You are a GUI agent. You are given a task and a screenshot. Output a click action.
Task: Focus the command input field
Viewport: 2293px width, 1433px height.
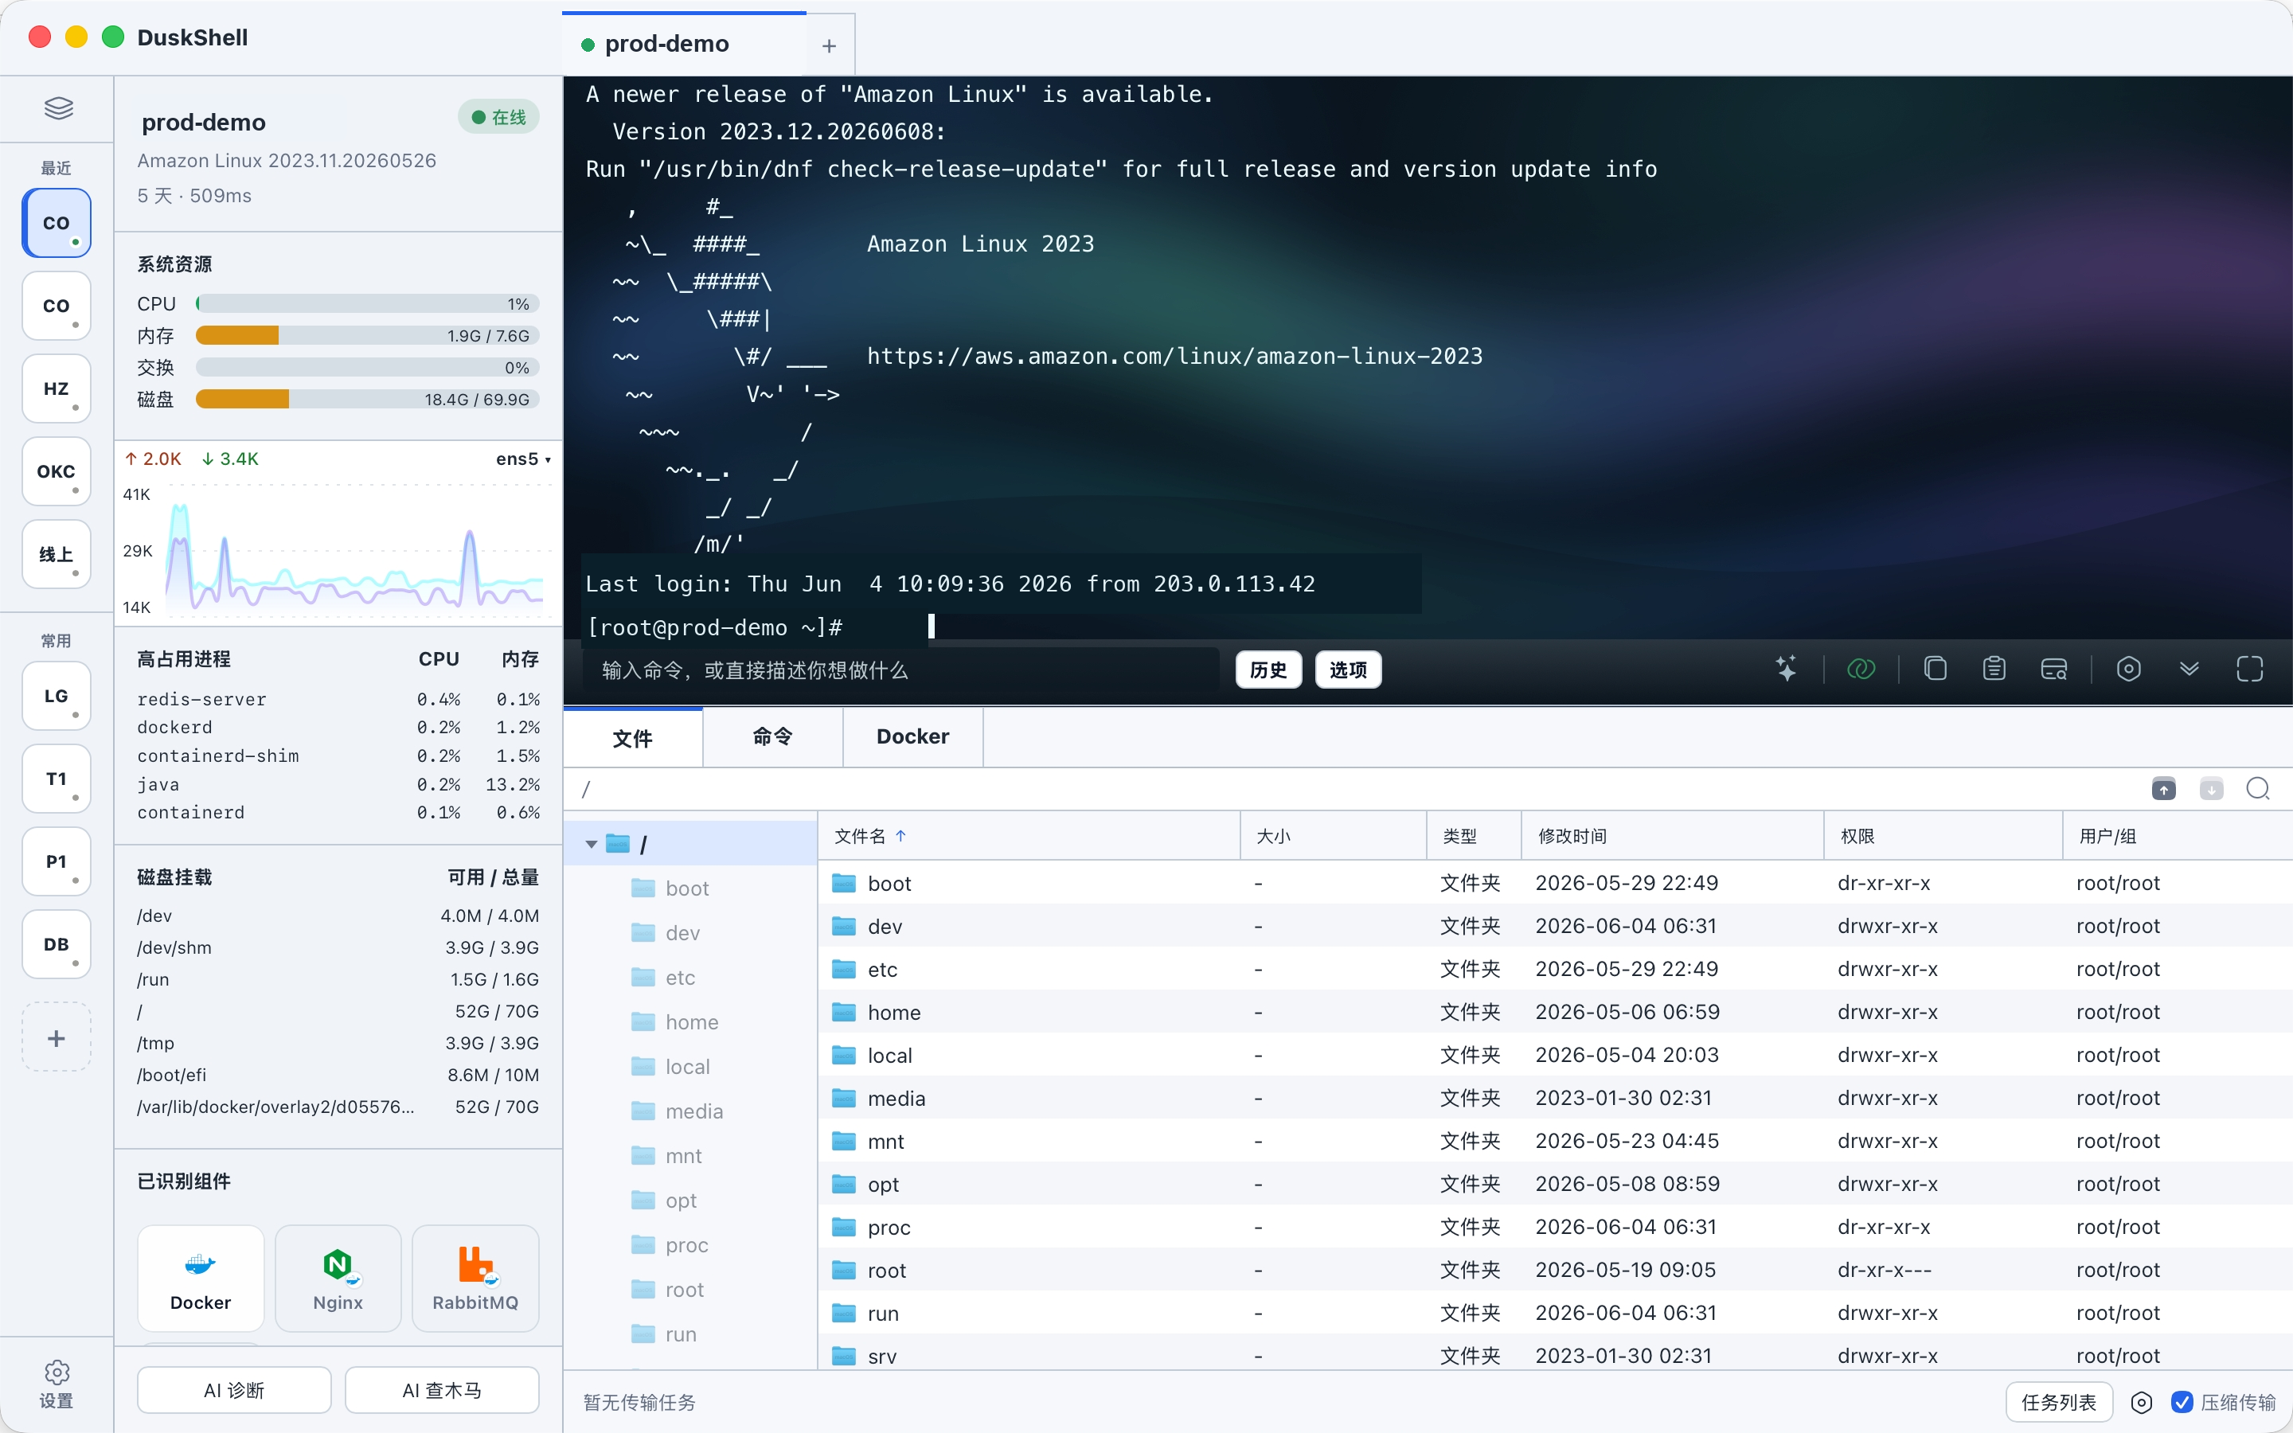click(x=900, y=670)
